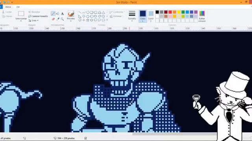Pick the lime green color swatch

pos(183,16)
